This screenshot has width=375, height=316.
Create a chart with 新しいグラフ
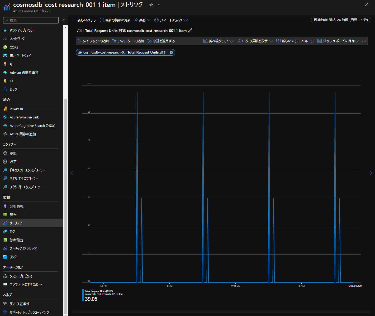pyautogui.click(x=84, y=20)
